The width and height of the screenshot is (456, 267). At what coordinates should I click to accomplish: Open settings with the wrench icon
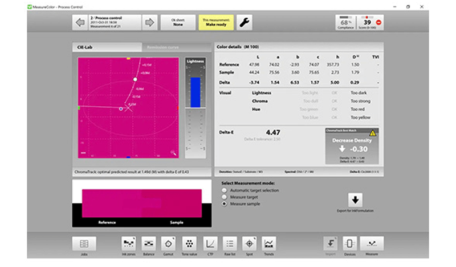click(245, 22)
